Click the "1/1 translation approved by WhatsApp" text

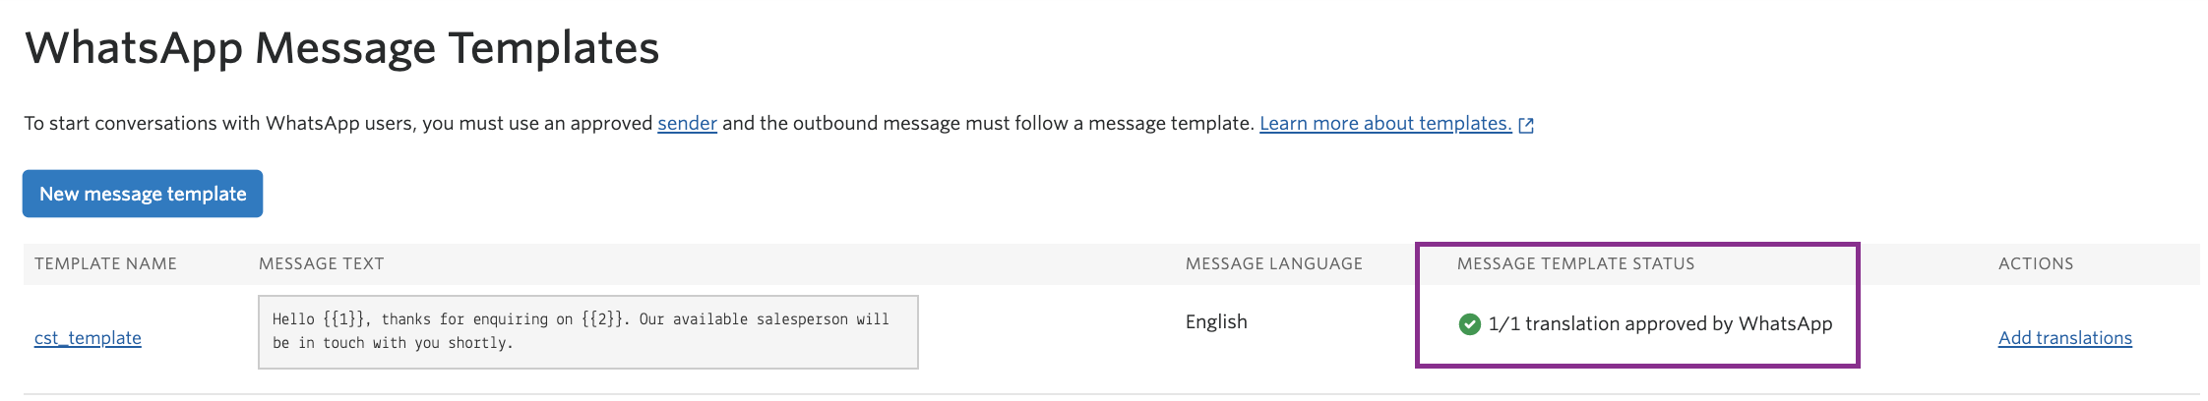1660,324
